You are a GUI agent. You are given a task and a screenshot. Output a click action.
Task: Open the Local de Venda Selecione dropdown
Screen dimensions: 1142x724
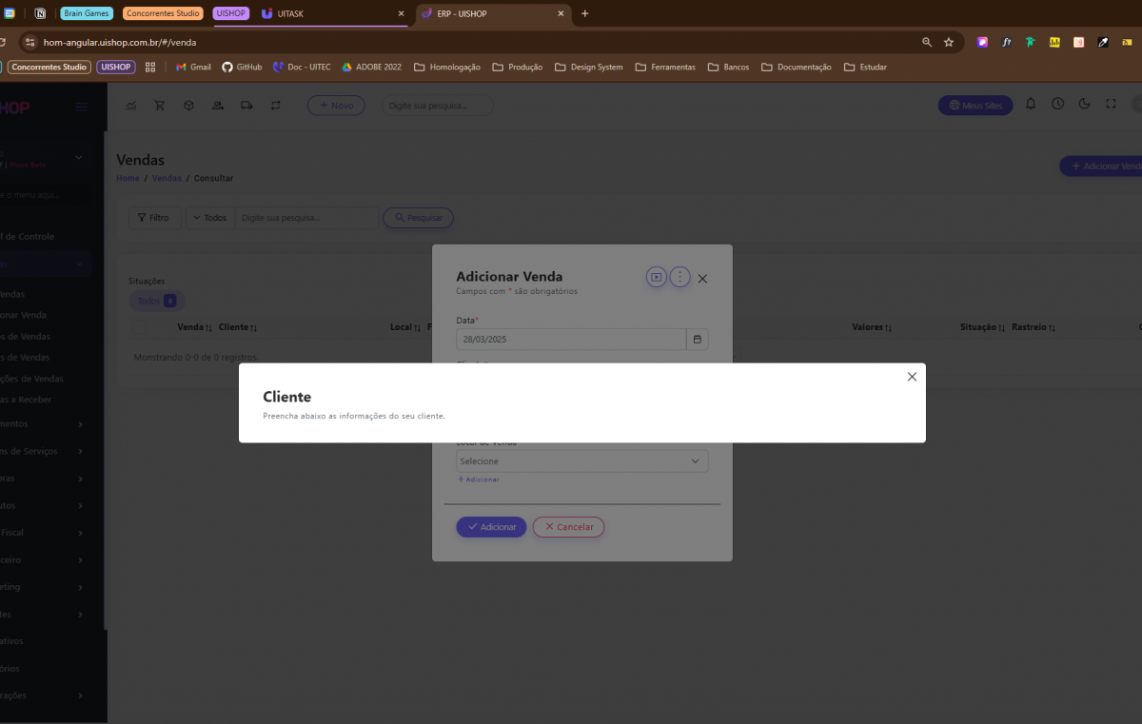[581, 461]
